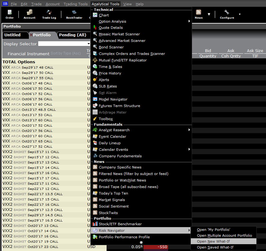Open Mutual Fund/ETF Replicator scales icon

point(95,60)
